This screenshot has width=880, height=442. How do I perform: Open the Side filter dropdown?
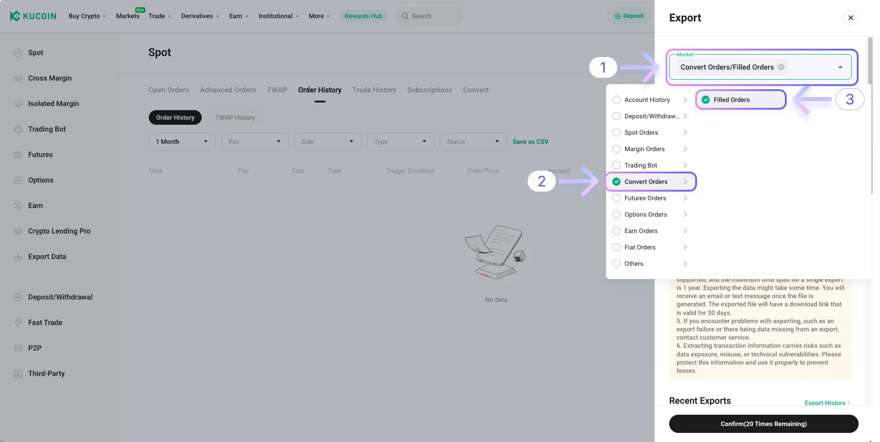(x=328, y=142)
